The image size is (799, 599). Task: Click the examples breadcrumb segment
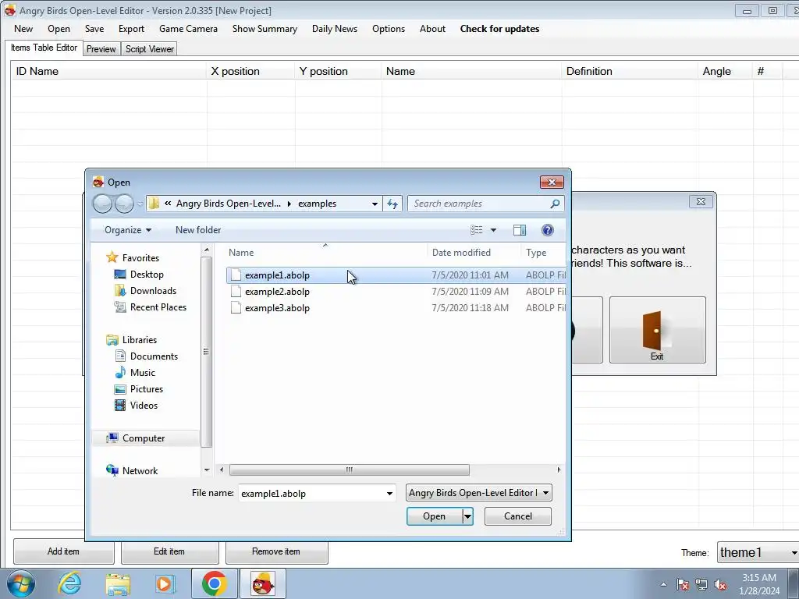pyautogui.click(x=317, y=204)
